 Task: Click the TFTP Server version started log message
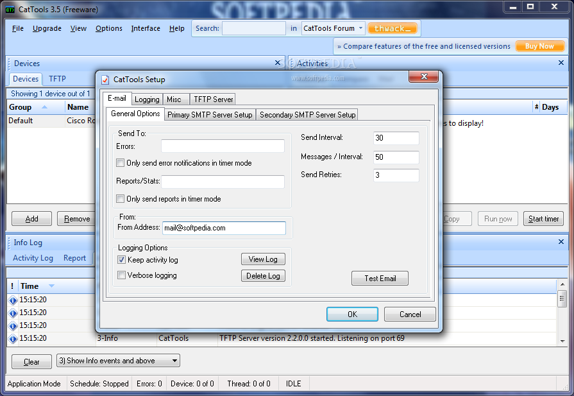312,338
